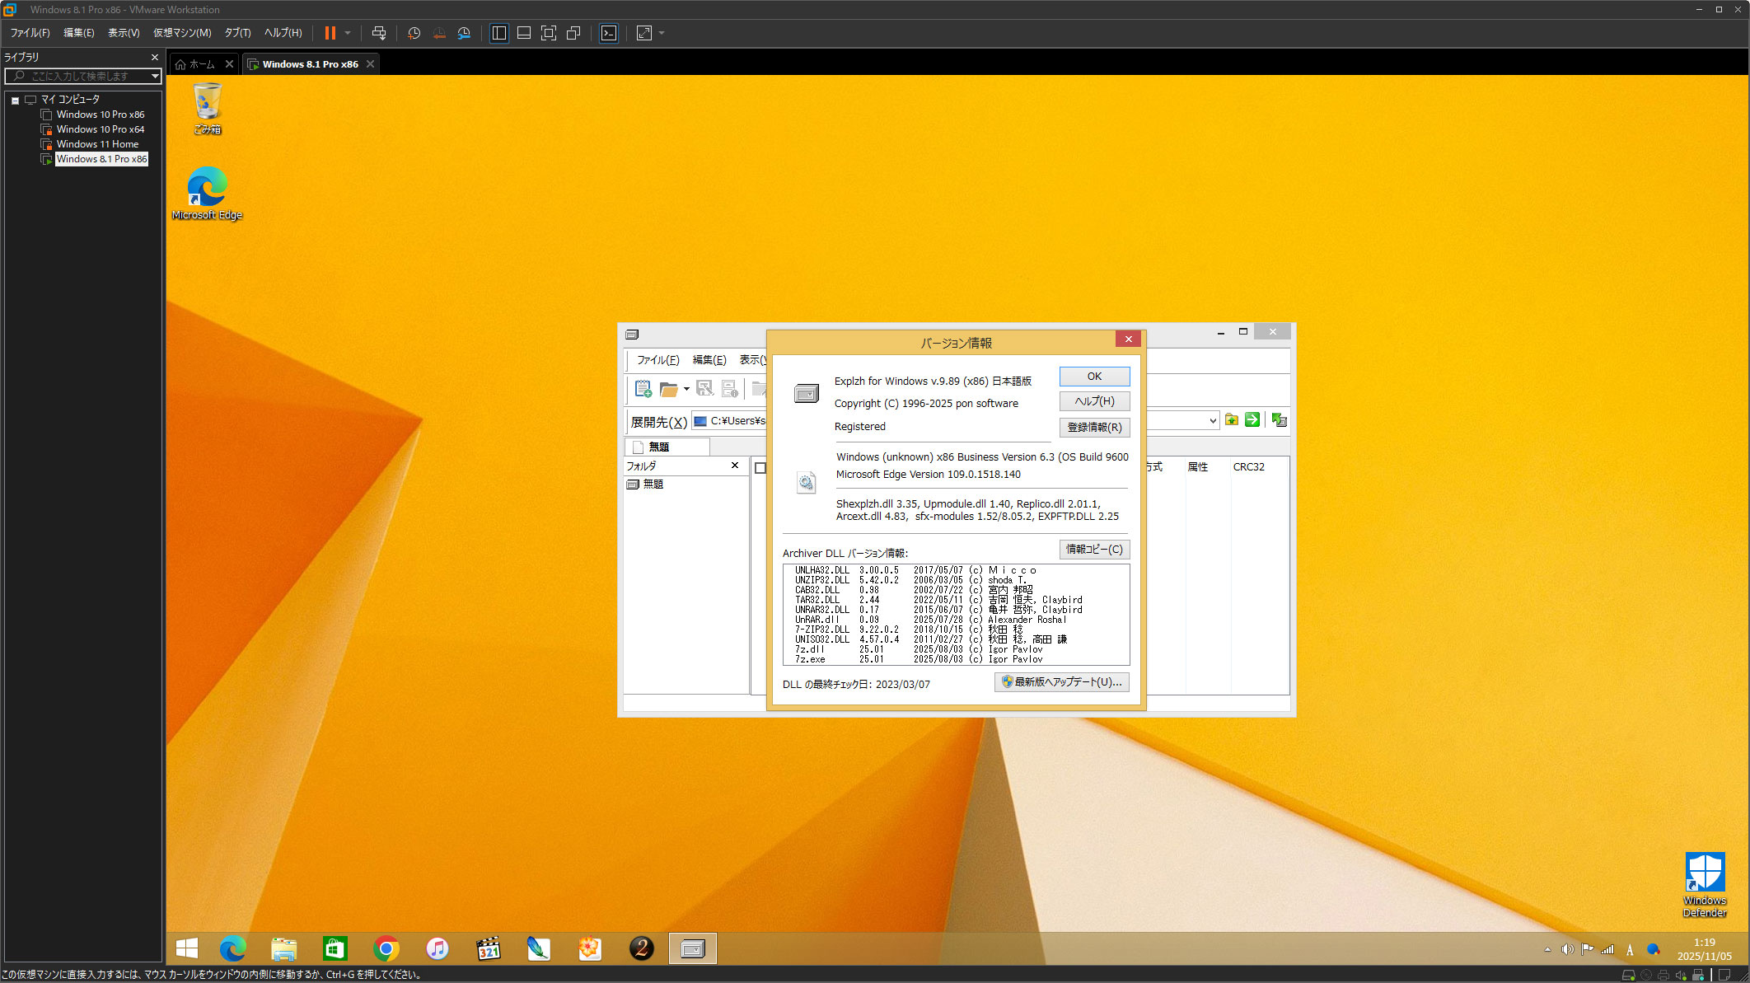Image resolution: width=1750 pixels, height=983 pixels.
Task: Open the dropdown arrow beside pause button
Action: 348,33
